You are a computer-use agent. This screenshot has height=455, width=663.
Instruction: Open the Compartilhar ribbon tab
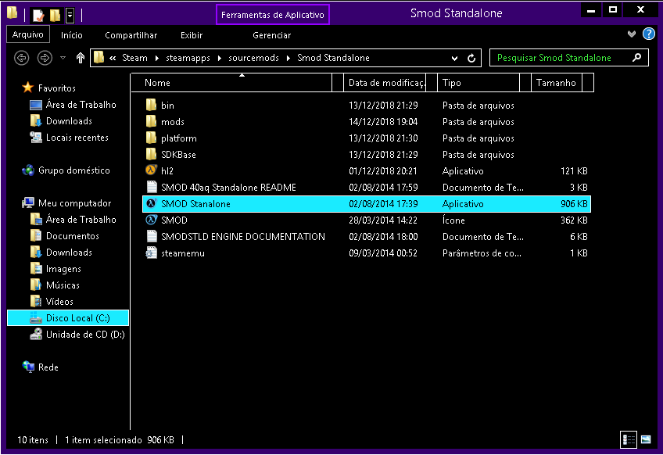pos(131,35)
